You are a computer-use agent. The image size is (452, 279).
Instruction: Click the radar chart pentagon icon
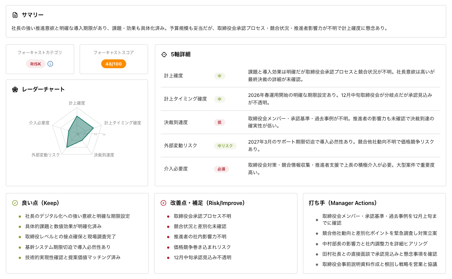15,89
